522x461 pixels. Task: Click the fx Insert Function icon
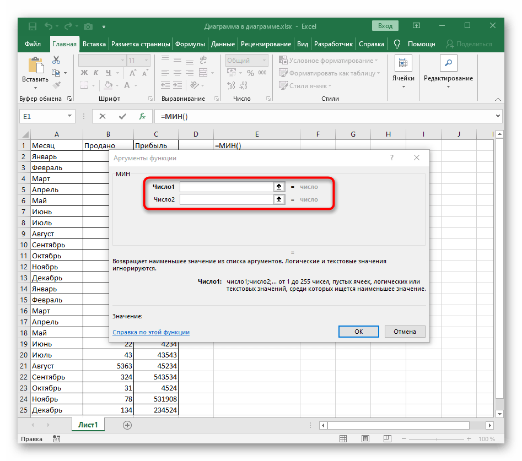pyautogui.click(x=142, y=116)
